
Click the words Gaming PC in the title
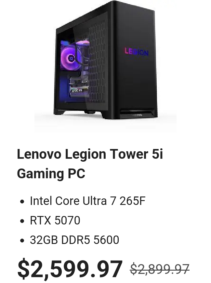tap(51, 174)
